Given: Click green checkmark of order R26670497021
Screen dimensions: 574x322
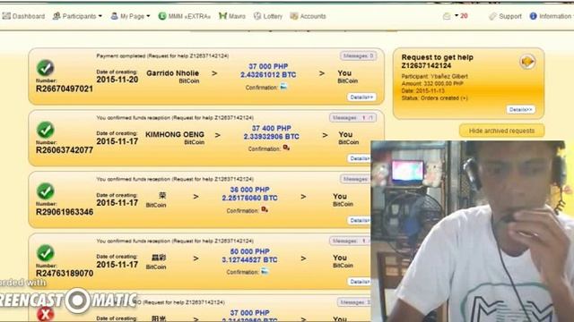Looking at the screenshot, I should [x=46, y=68].
